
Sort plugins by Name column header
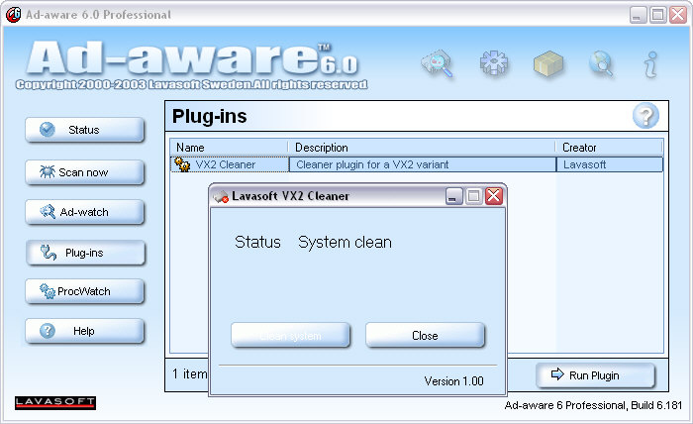(229, 148)
